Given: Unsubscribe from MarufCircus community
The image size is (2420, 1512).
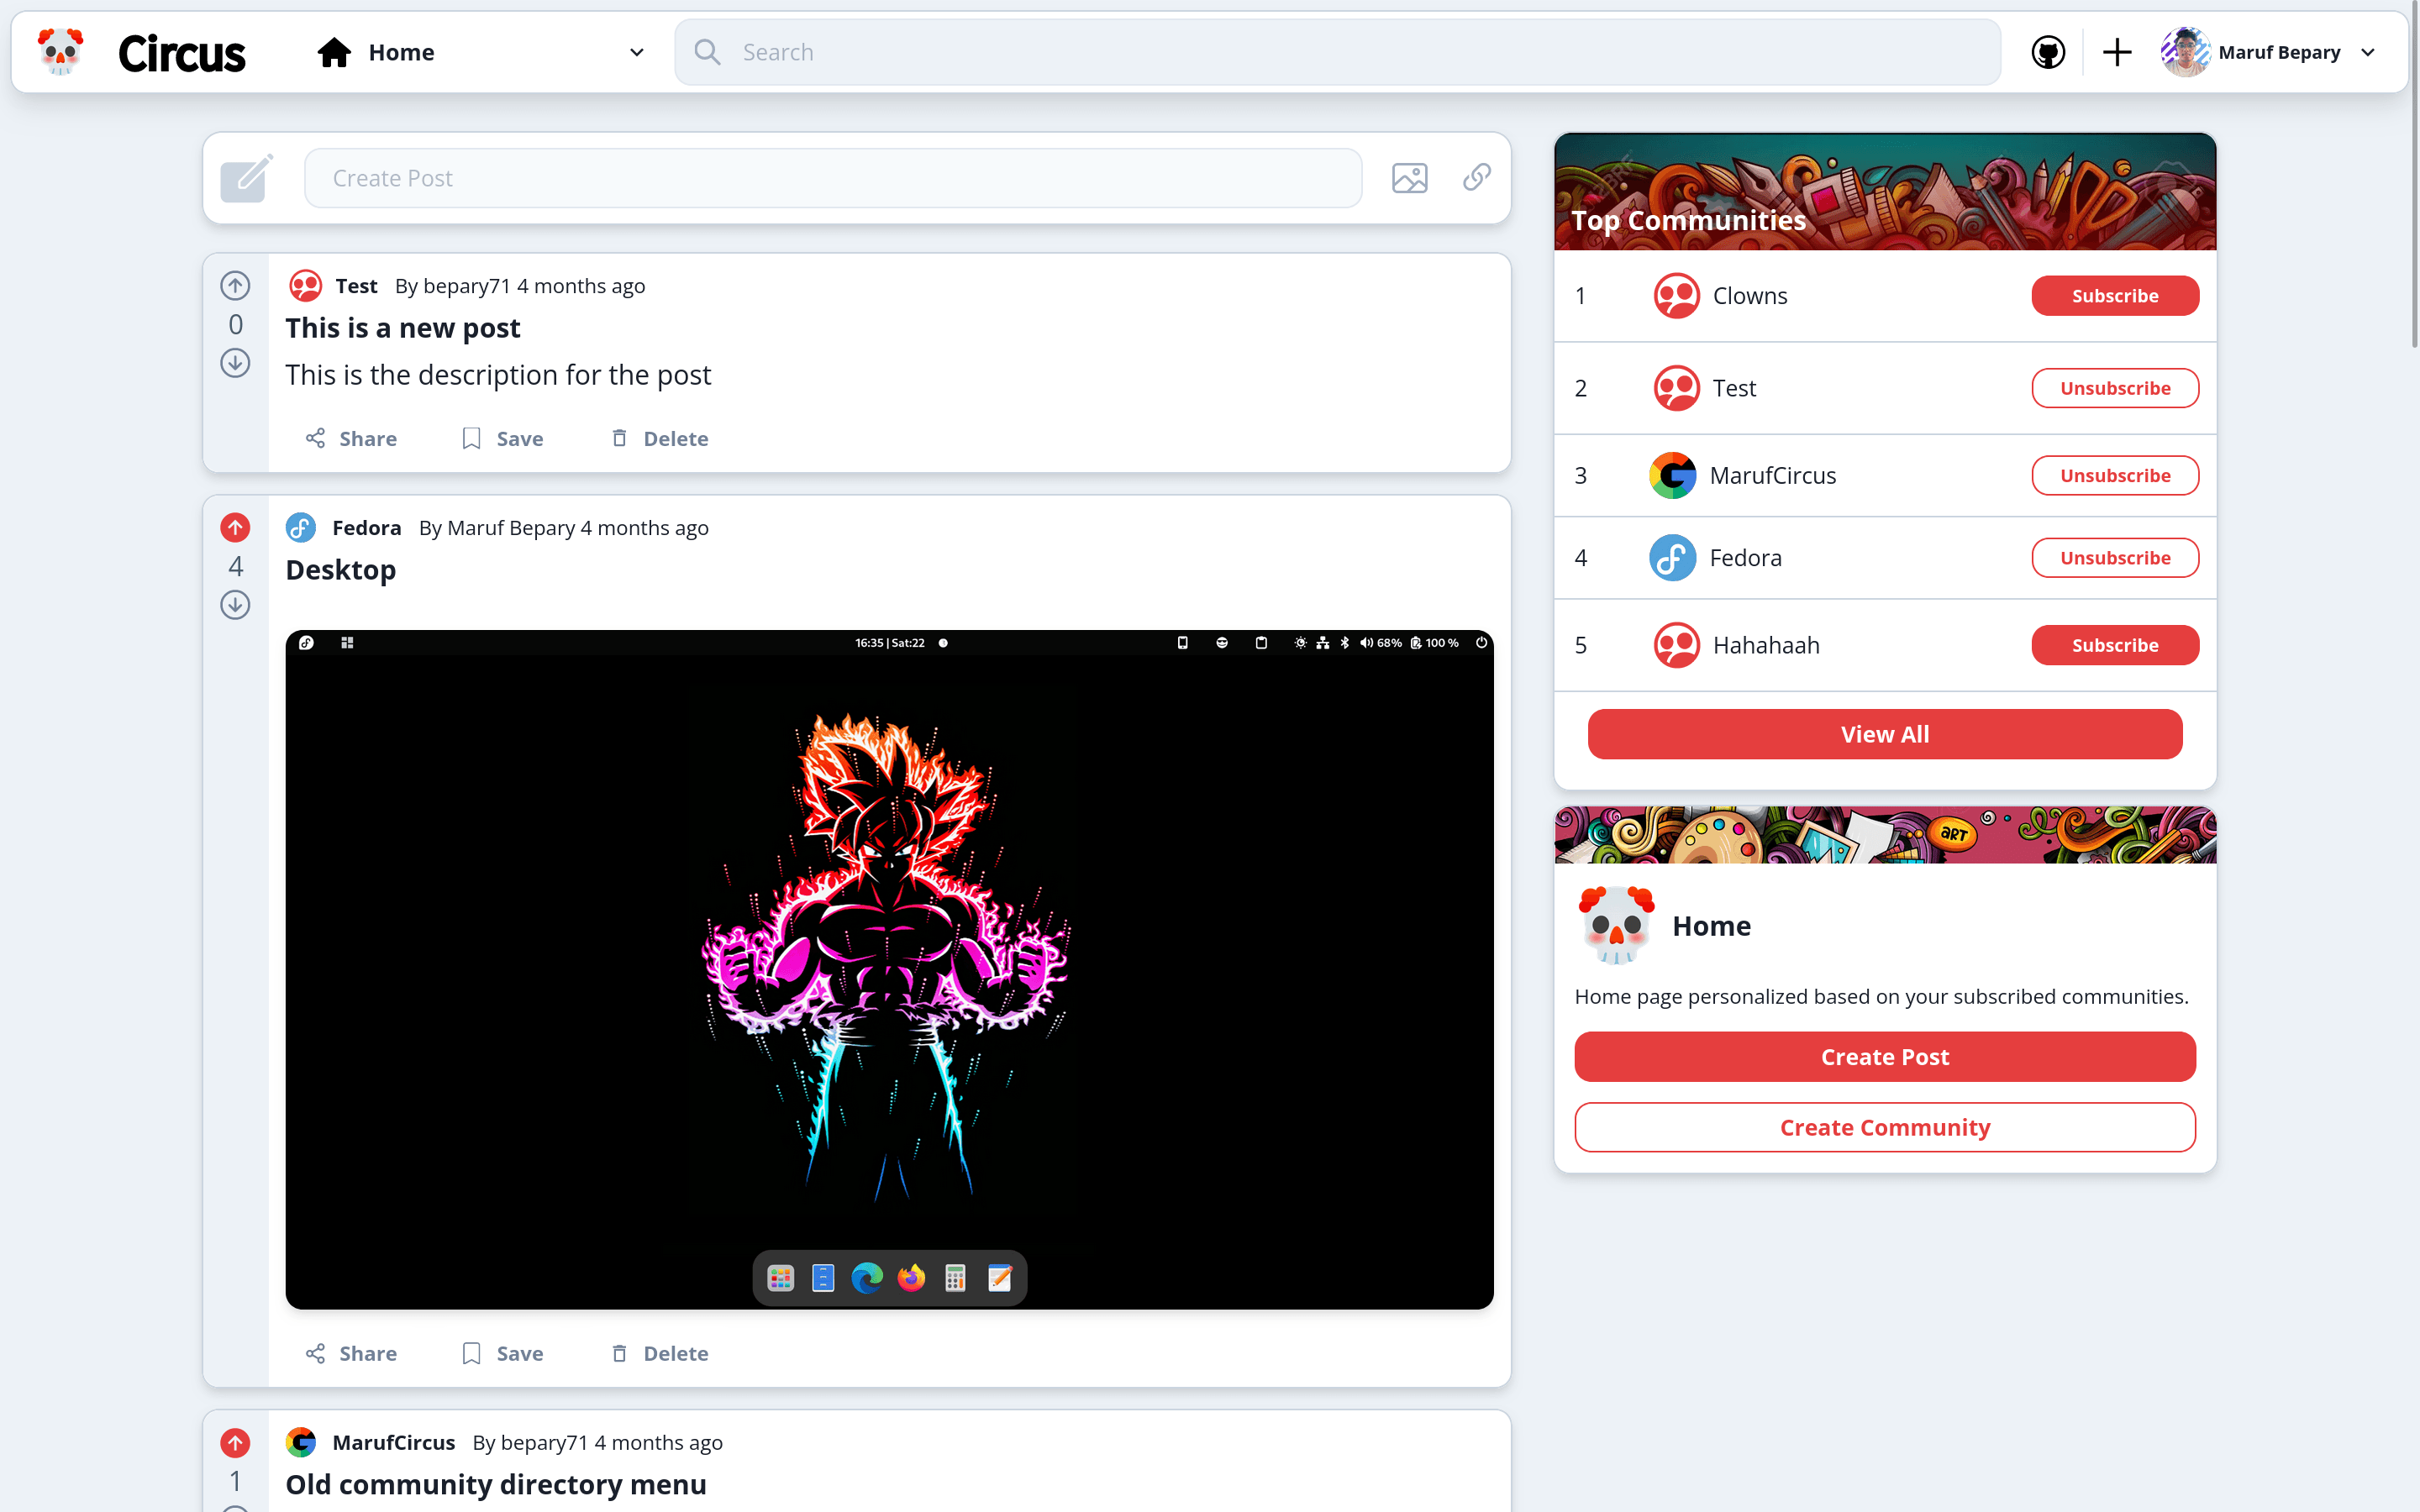Looking at the screenshot, I should 2115,476.
